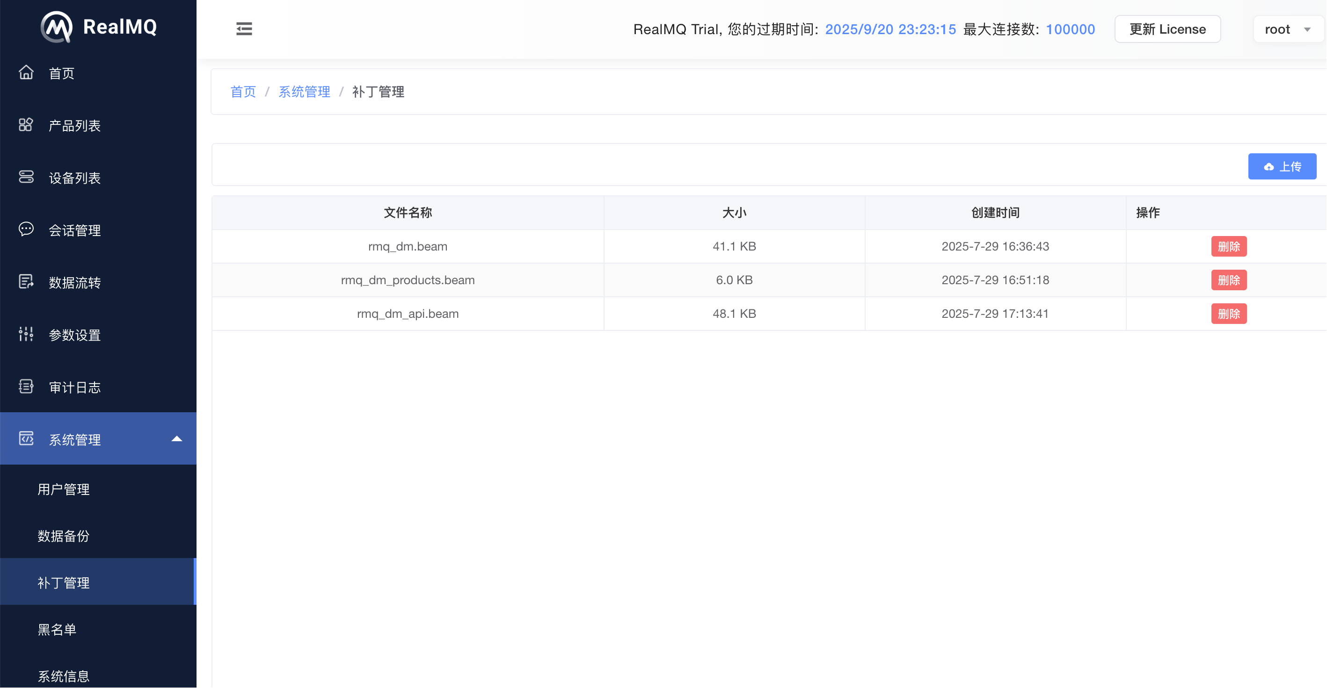This screenshot has height=688, width=1327.
Task: Delete the rmq_dm.beam patch
Action: pyautogui.click(x=1229, y=246)
